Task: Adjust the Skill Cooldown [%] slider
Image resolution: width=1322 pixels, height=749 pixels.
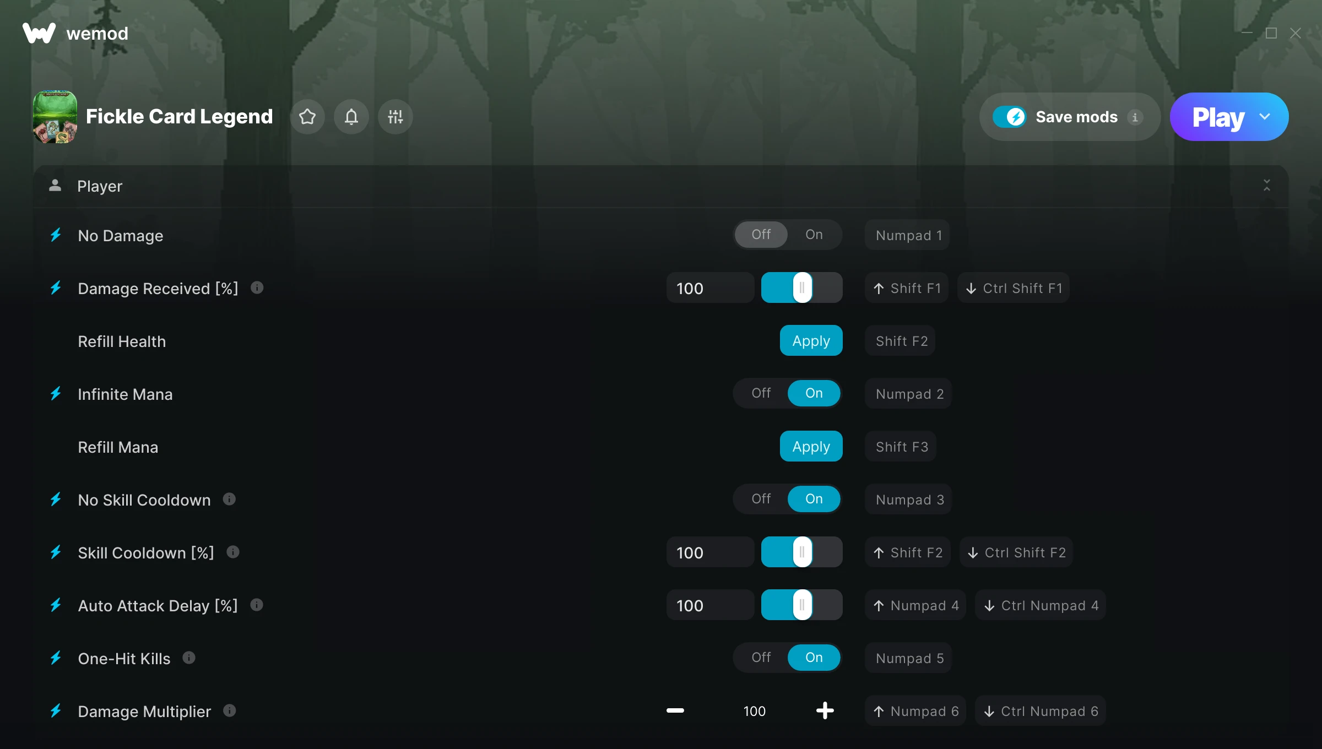Action: point(802,552)
